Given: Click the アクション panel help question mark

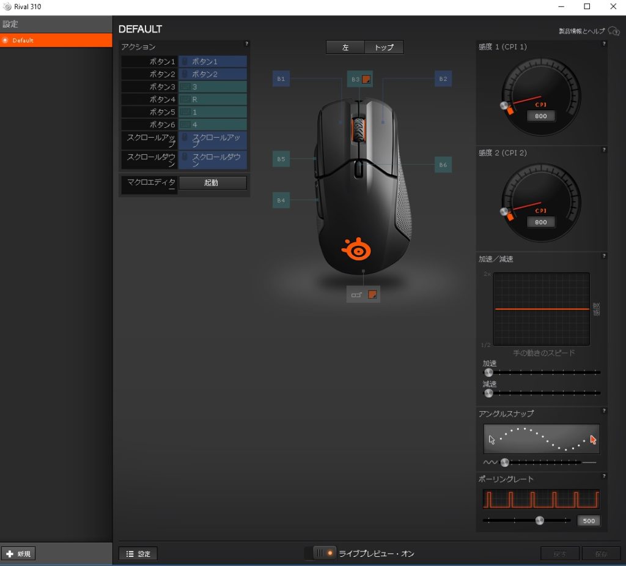Looking at the screenshot, I should pyautogui.click(x=247, y=43).
